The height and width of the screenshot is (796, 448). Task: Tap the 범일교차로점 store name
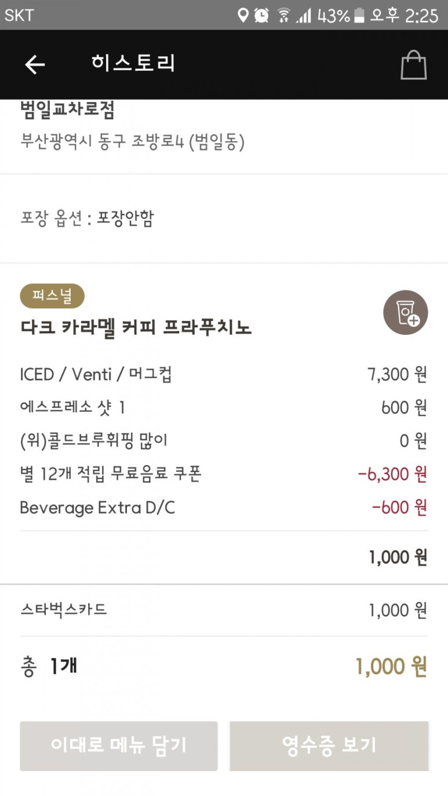pyautogui.click(x=67, y=109)
